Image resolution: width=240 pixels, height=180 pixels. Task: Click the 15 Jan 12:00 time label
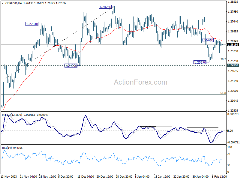162,177
